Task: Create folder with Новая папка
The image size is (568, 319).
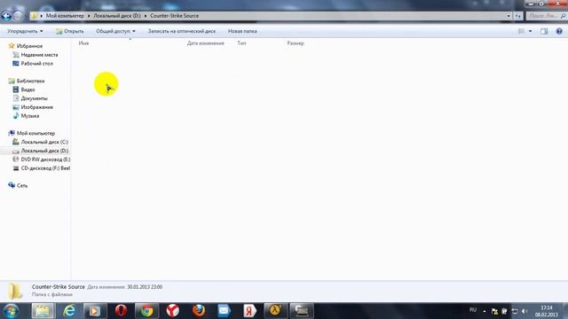Action: (242, 31)
